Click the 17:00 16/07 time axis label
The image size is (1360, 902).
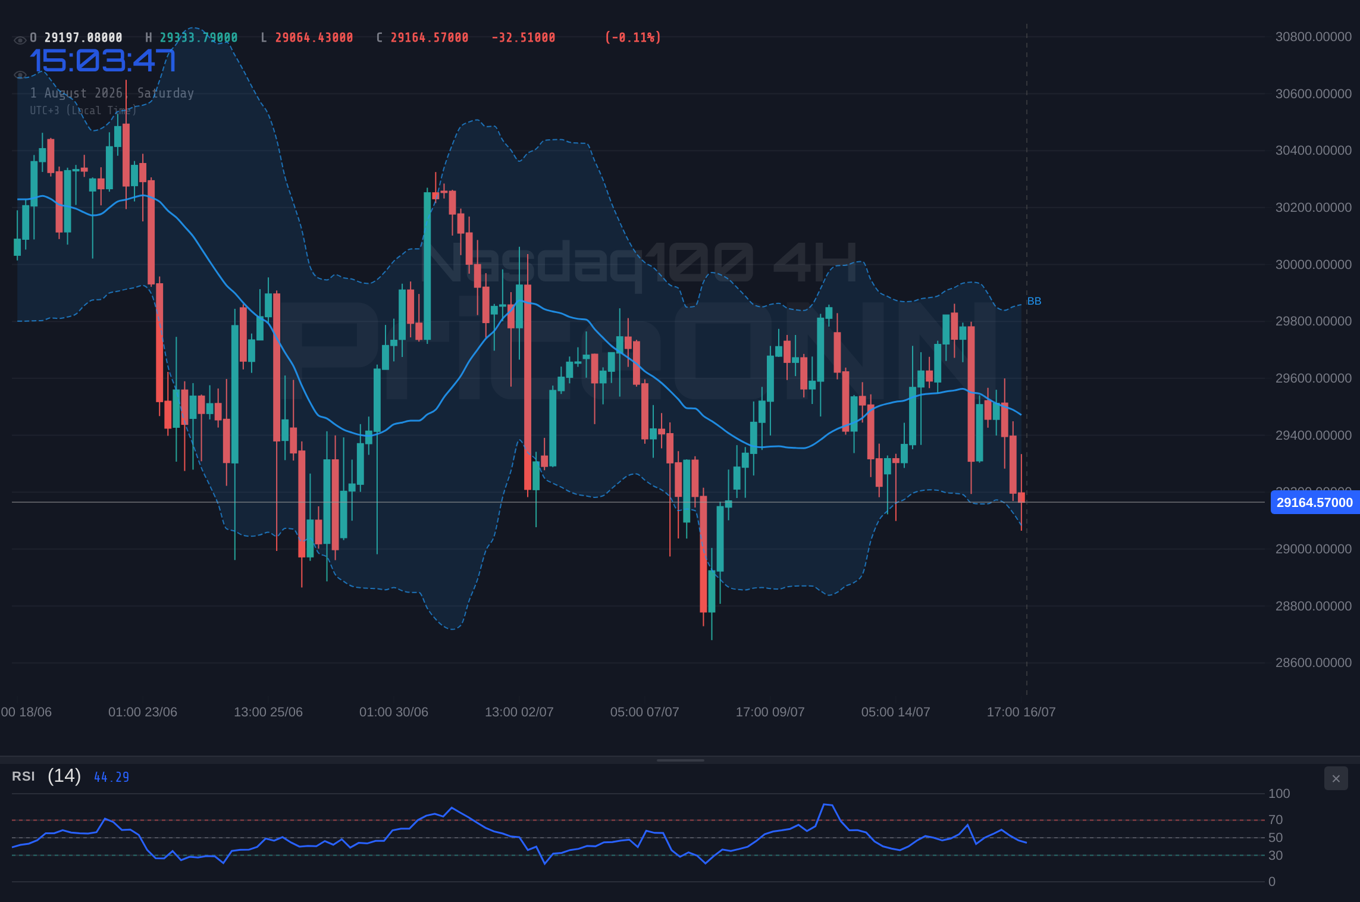[x=1021, y=712]
